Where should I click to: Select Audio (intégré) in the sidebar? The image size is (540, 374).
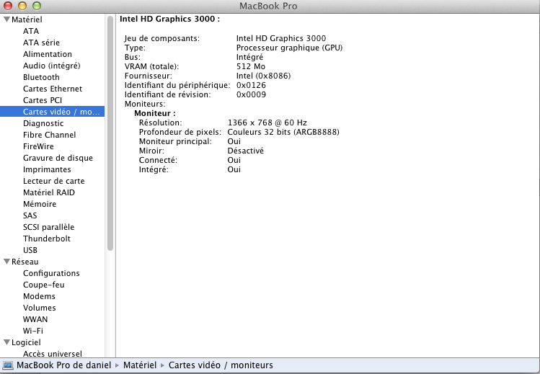point(51,66)
